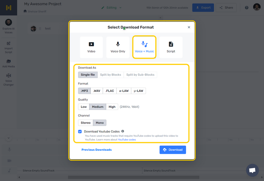Open the Voice Changer sidebar tool
This screenshot has width=264, height=181.
(8, 80)
